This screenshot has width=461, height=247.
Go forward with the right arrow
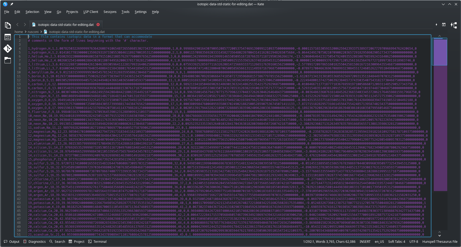click(x=25, y=25)
